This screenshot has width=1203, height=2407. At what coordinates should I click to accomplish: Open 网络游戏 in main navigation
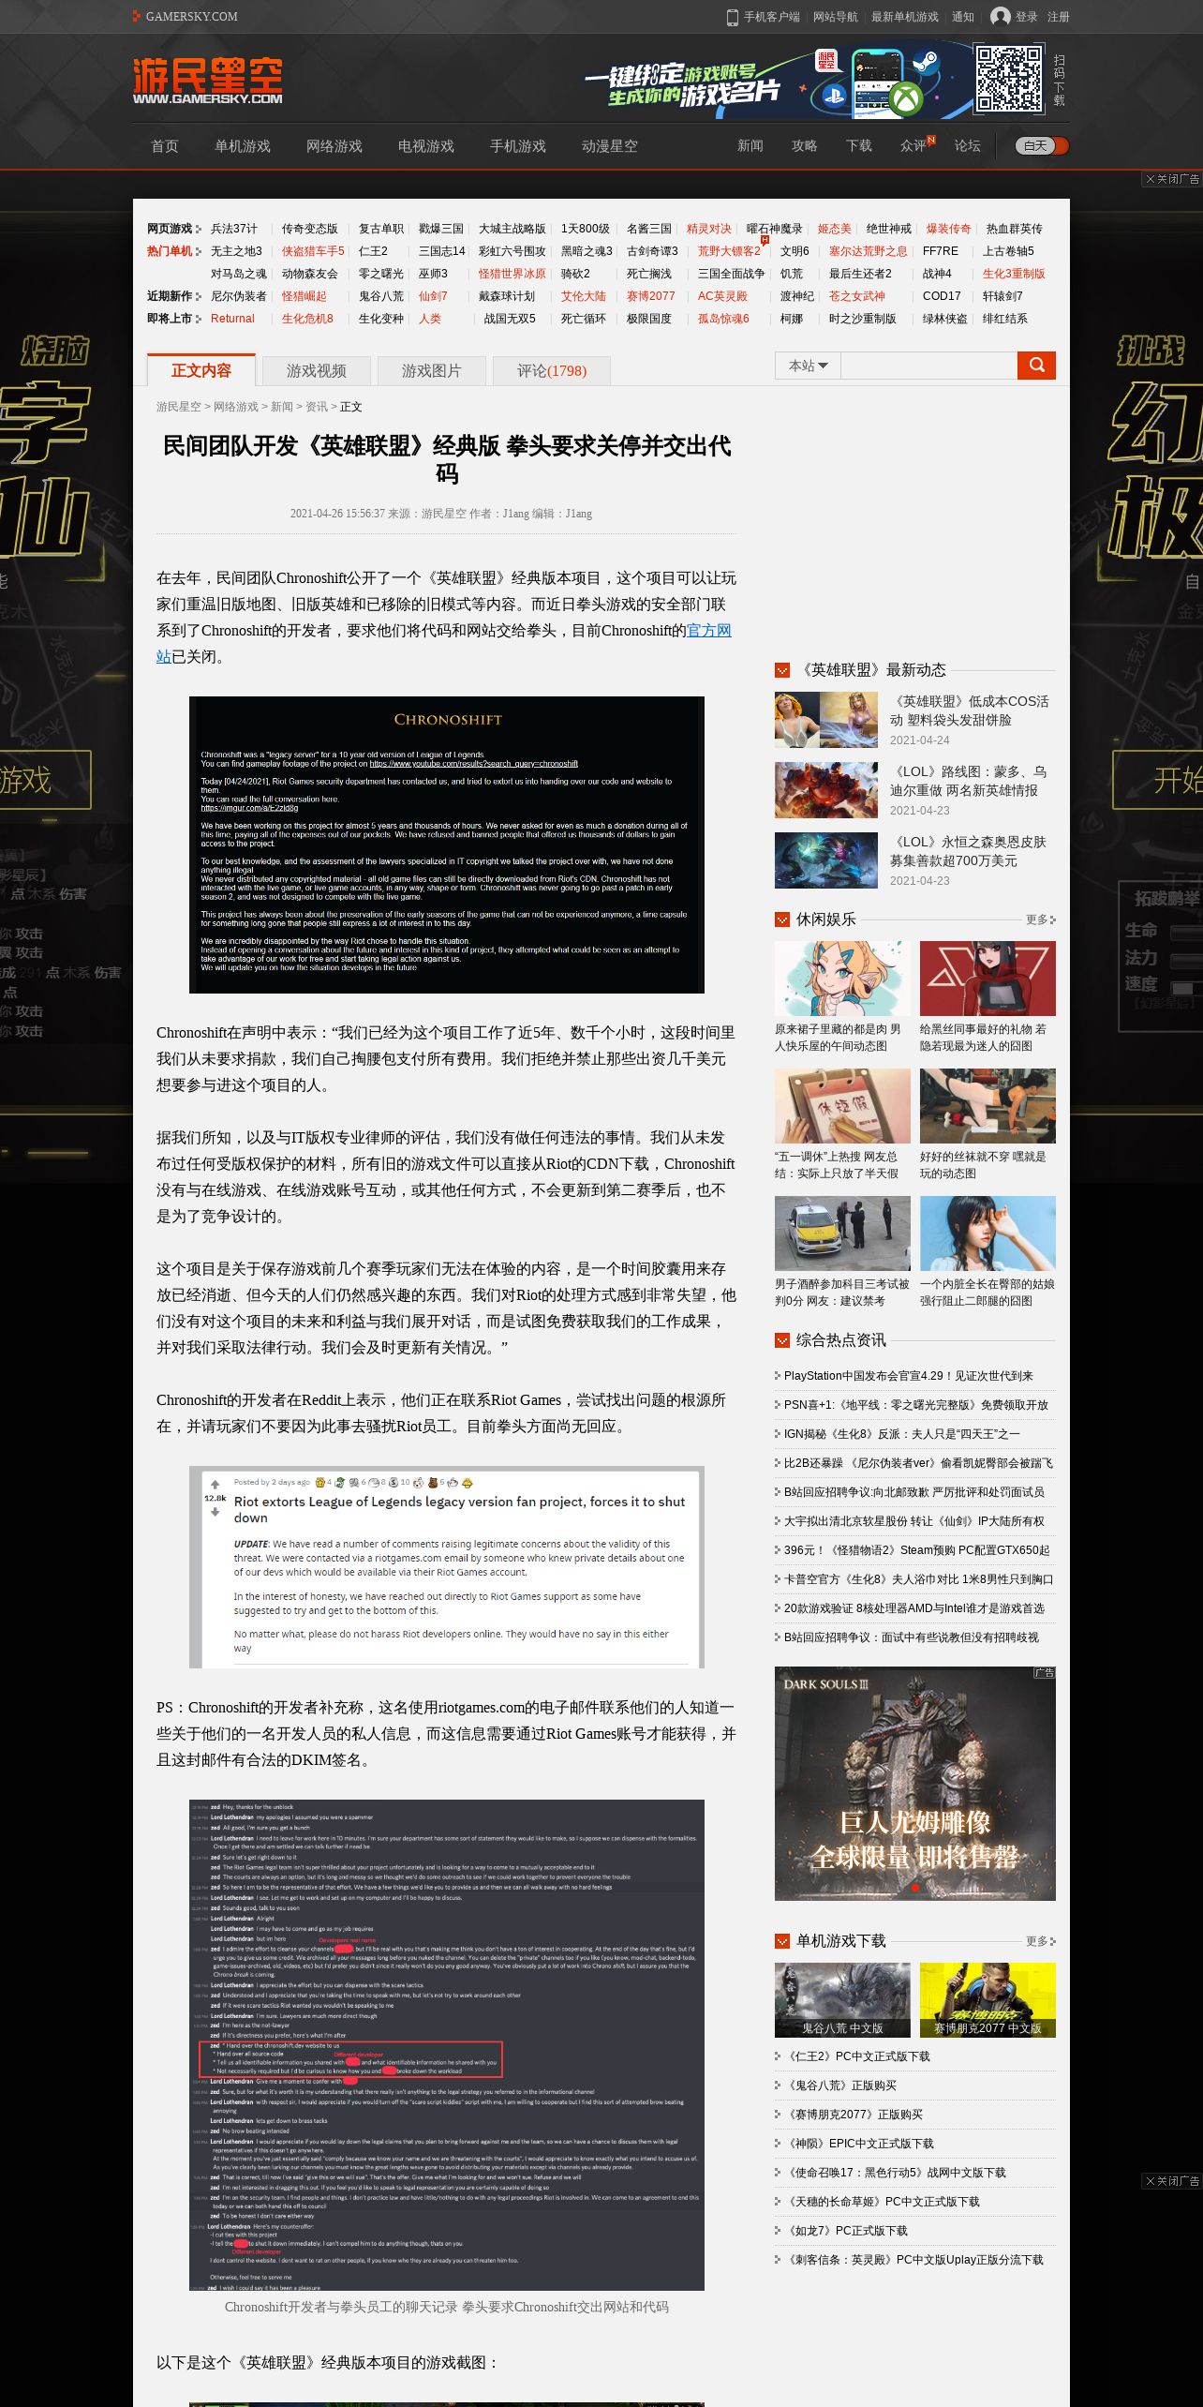pyautogui.click(x=334, y=146)
